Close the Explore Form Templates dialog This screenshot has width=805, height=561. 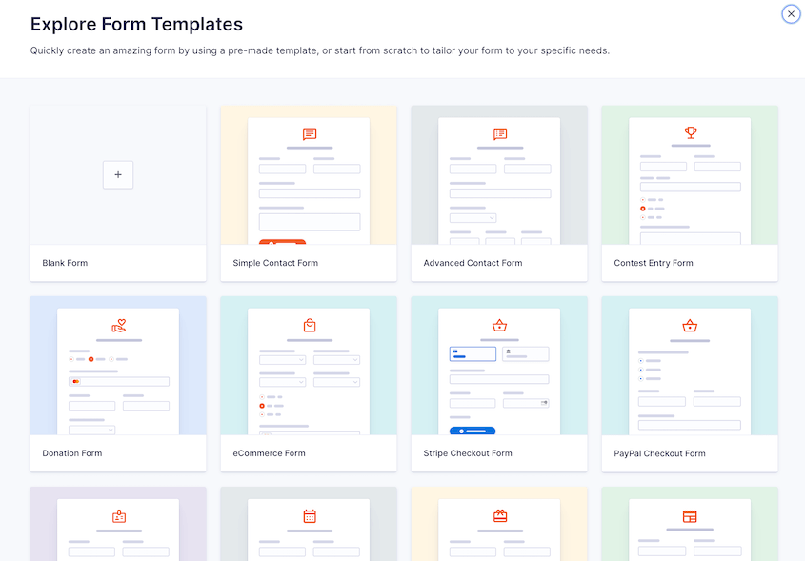click(791, 14)
